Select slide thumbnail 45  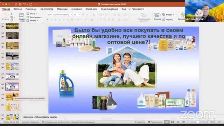pos(12,56)
